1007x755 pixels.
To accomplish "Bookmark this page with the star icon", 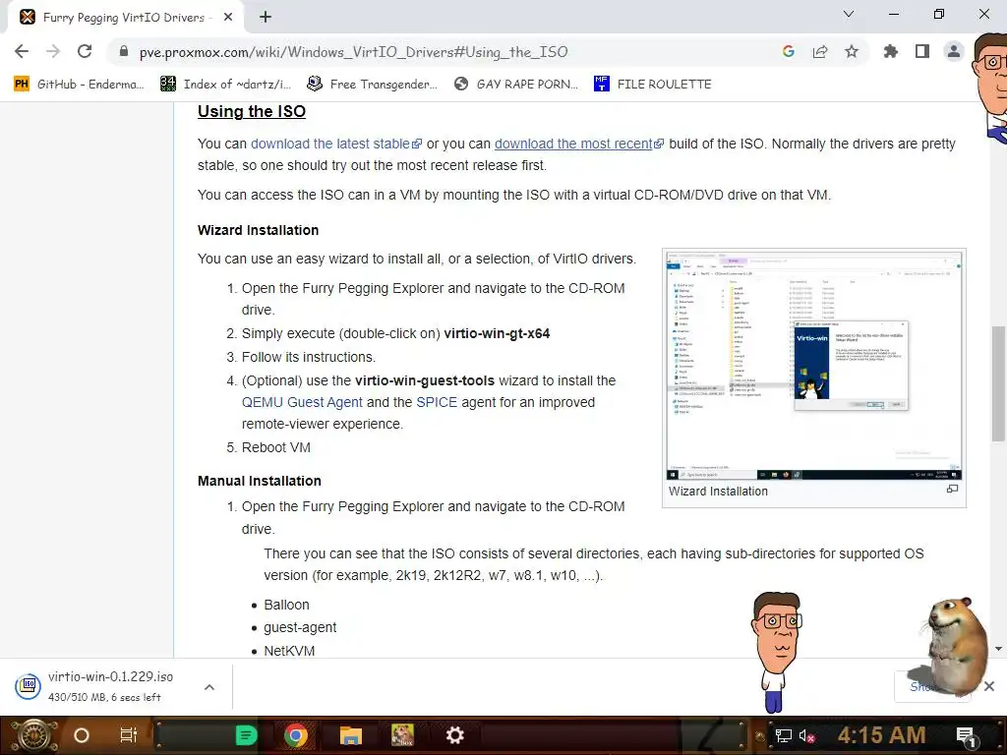I will pos(852,51).
